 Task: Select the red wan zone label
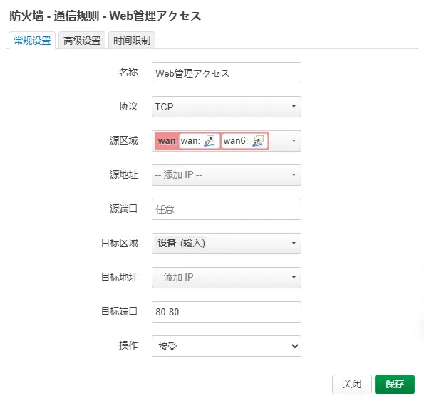(x=167, y=141)
